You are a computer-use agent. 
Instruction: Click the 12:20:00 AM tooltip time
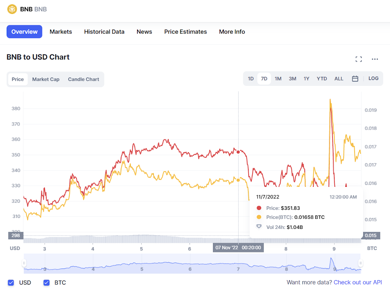coord(343,197)
